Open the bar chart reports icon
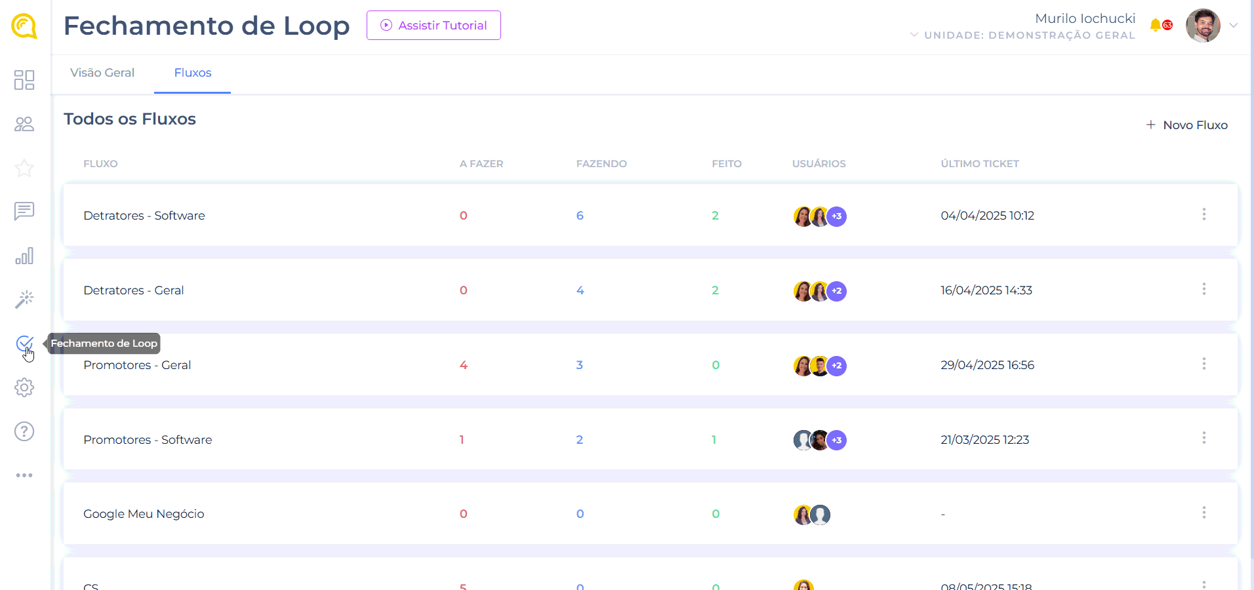1254x590 pixels. [24, 256]
